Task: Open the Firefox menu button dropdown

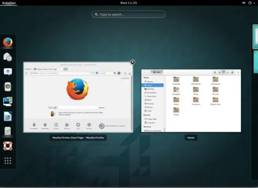Action: (28, 69)
